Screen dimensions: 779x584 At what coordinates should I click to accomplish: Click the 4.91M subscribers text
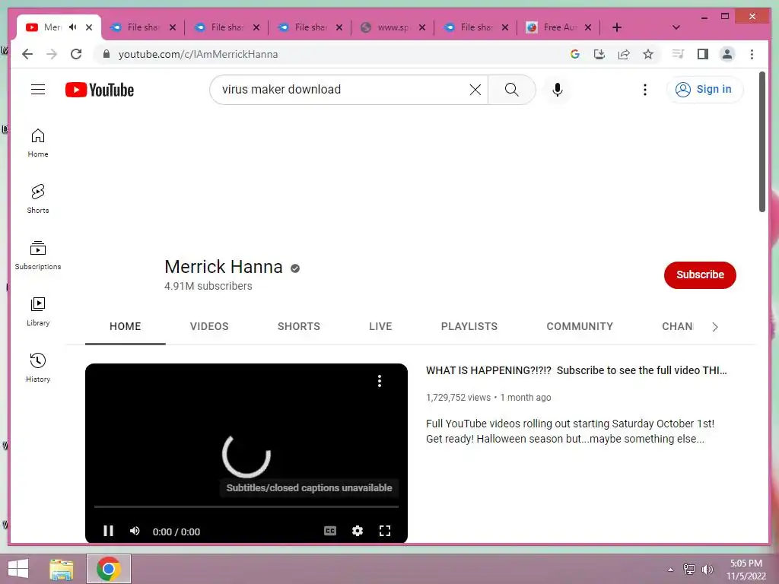(208, 286)
